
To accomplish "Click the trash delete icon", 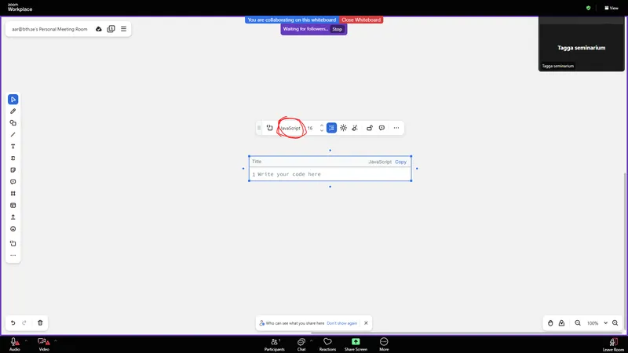I will tap(40, 322).
